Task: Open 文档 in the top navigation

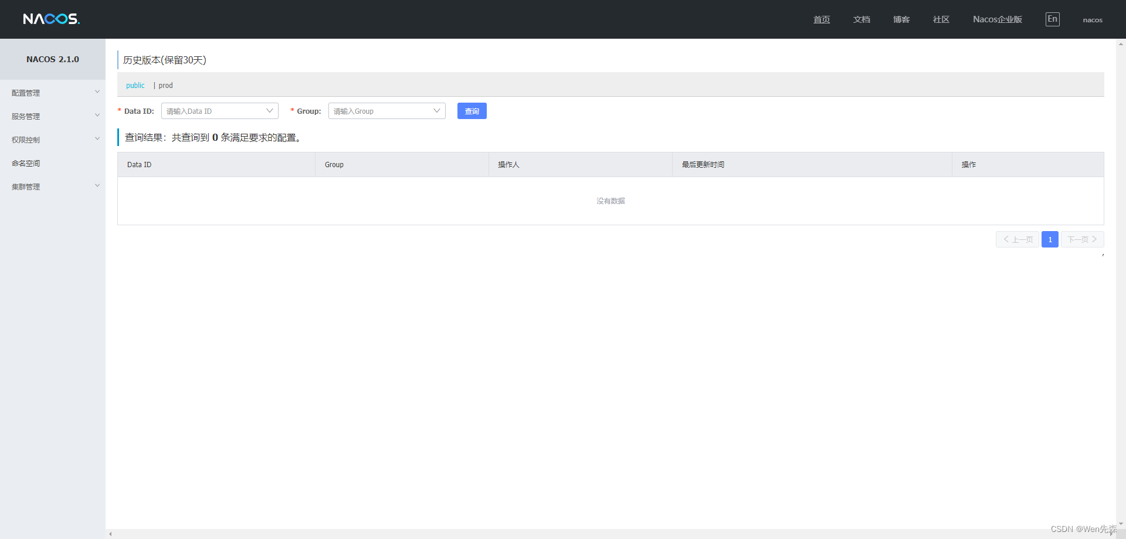Action: 861,19
